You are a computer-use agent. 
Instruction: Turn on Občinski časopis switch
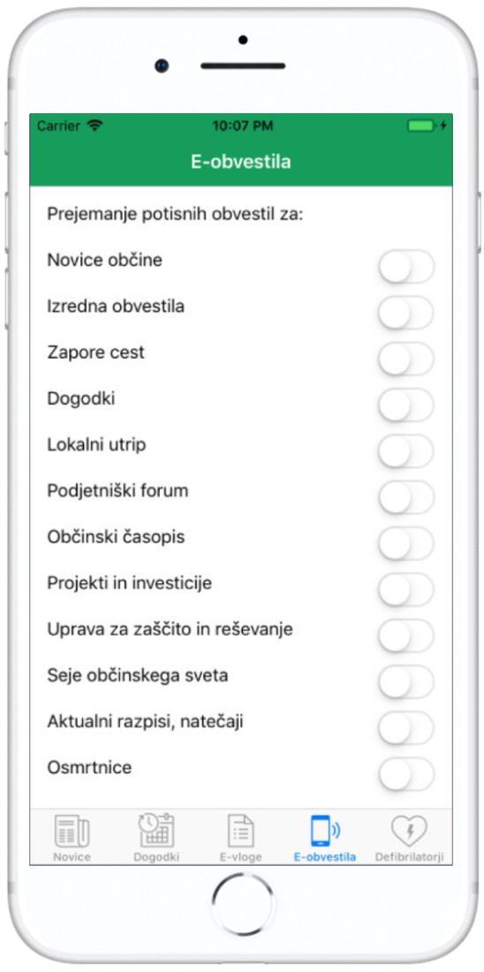[406, 543]
